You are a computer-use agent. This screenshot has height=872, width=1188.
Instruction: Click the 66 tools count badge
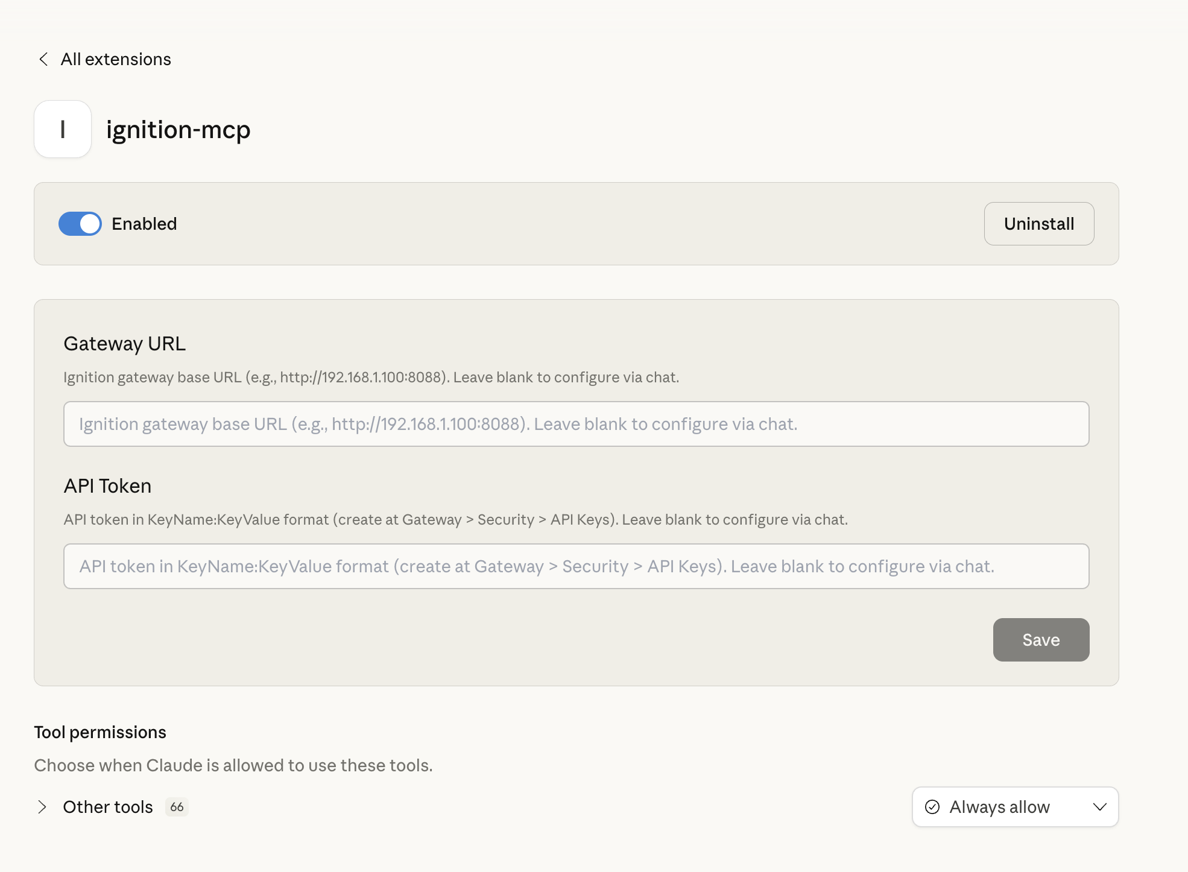[176, 807]
